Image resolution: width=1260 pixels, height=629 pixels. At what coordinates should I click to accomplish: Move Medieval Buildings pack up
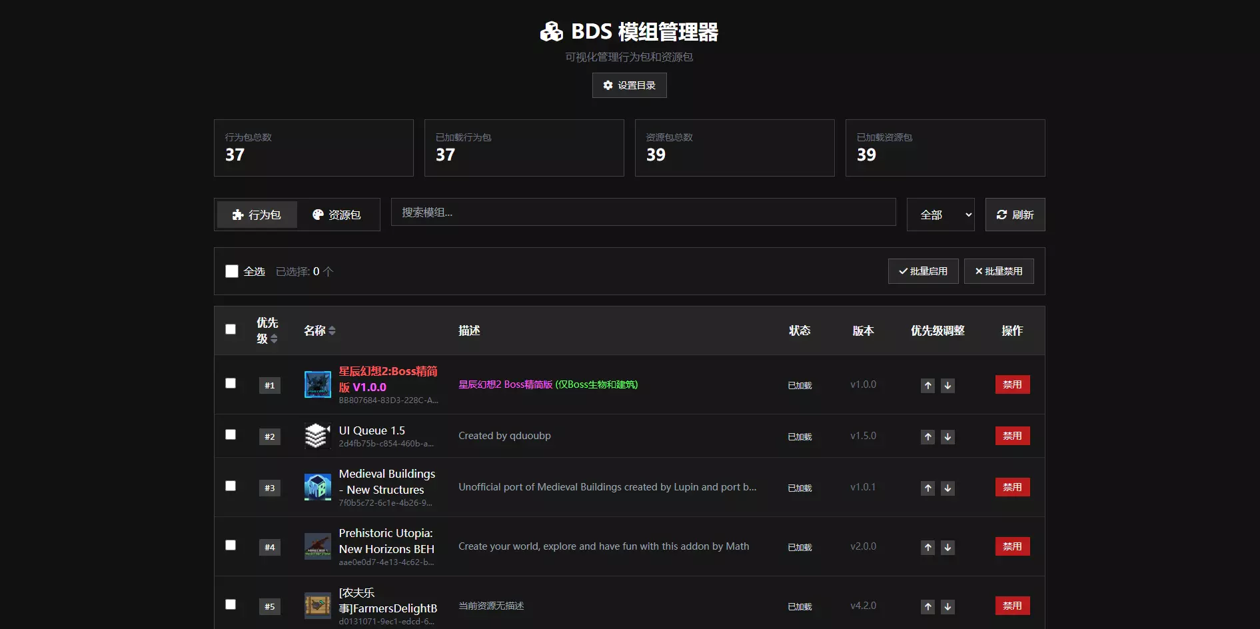928,488
